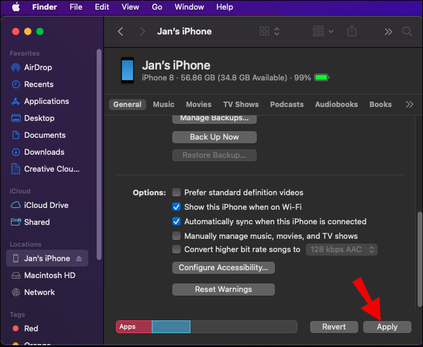The height and width of the screenshot is (347, 423).
Task: Switch to the Movies tab
Action: click(199, 105)
